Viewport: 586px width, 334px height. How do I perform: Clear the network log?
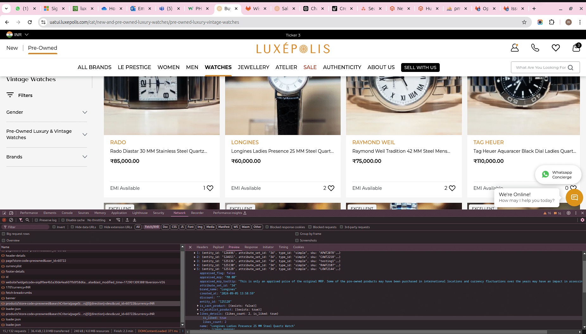click(11, 220)
